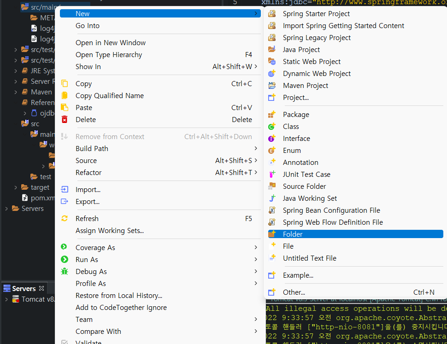Click the Debug As bug icon
Image resolution: width=447 pixels, height=344 pixels.
65,271
